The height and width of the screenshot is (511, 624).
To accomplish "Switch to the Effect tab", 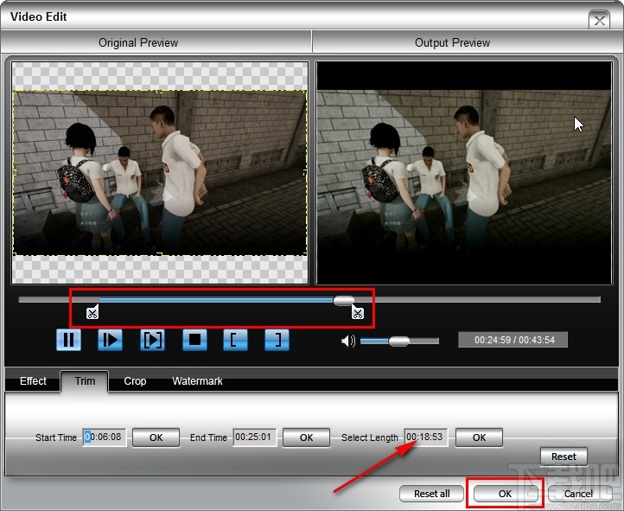I will (x=33, y=380).
